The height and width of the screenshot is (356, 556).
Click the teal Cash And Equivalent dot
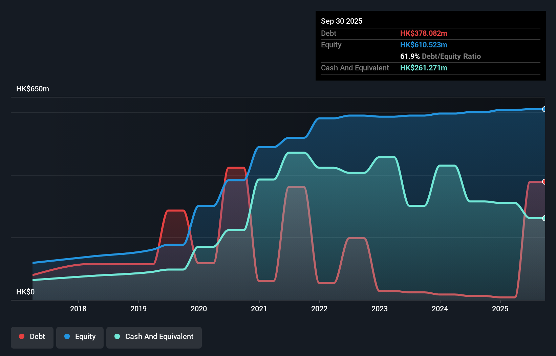[x=117, y=336]
